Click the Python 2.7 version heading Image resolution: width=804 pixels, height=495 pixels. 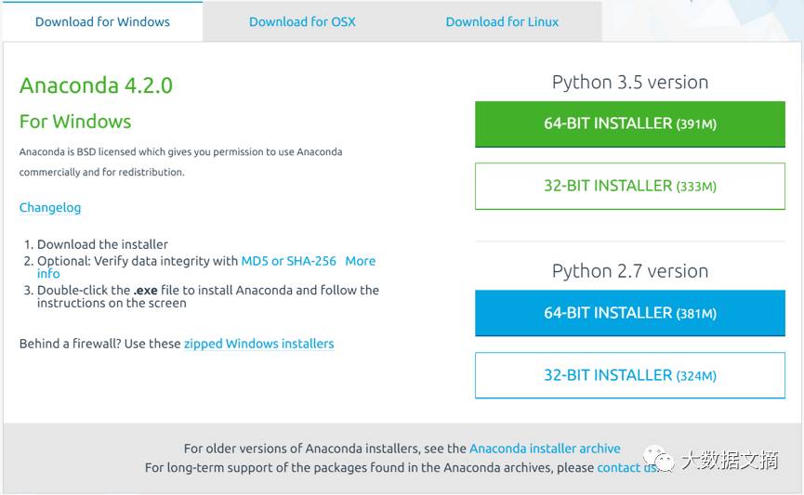(630, 271)
